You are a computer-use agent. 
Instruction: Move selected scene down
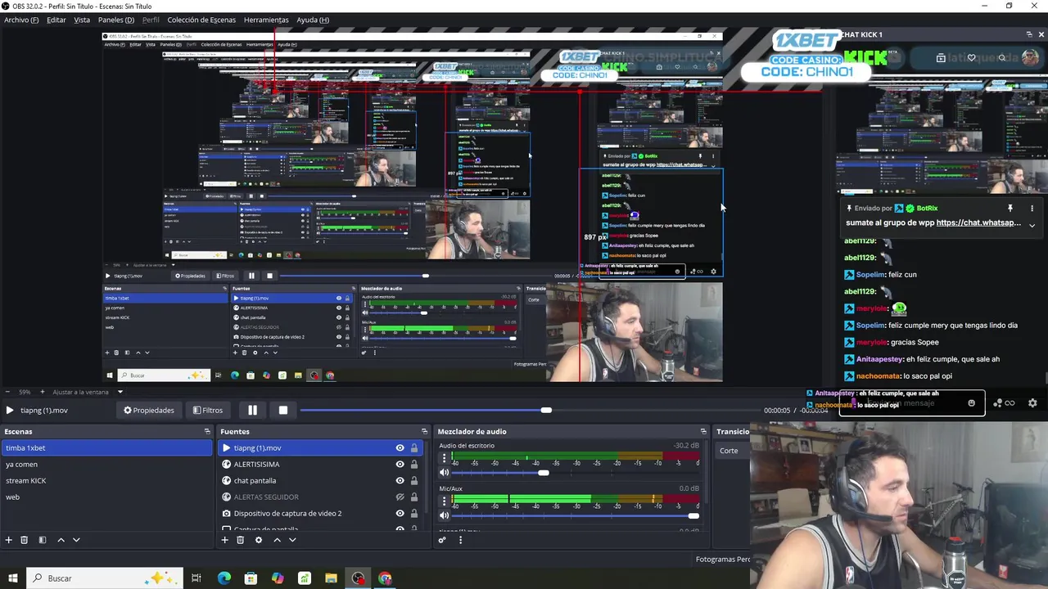(76, 540)
